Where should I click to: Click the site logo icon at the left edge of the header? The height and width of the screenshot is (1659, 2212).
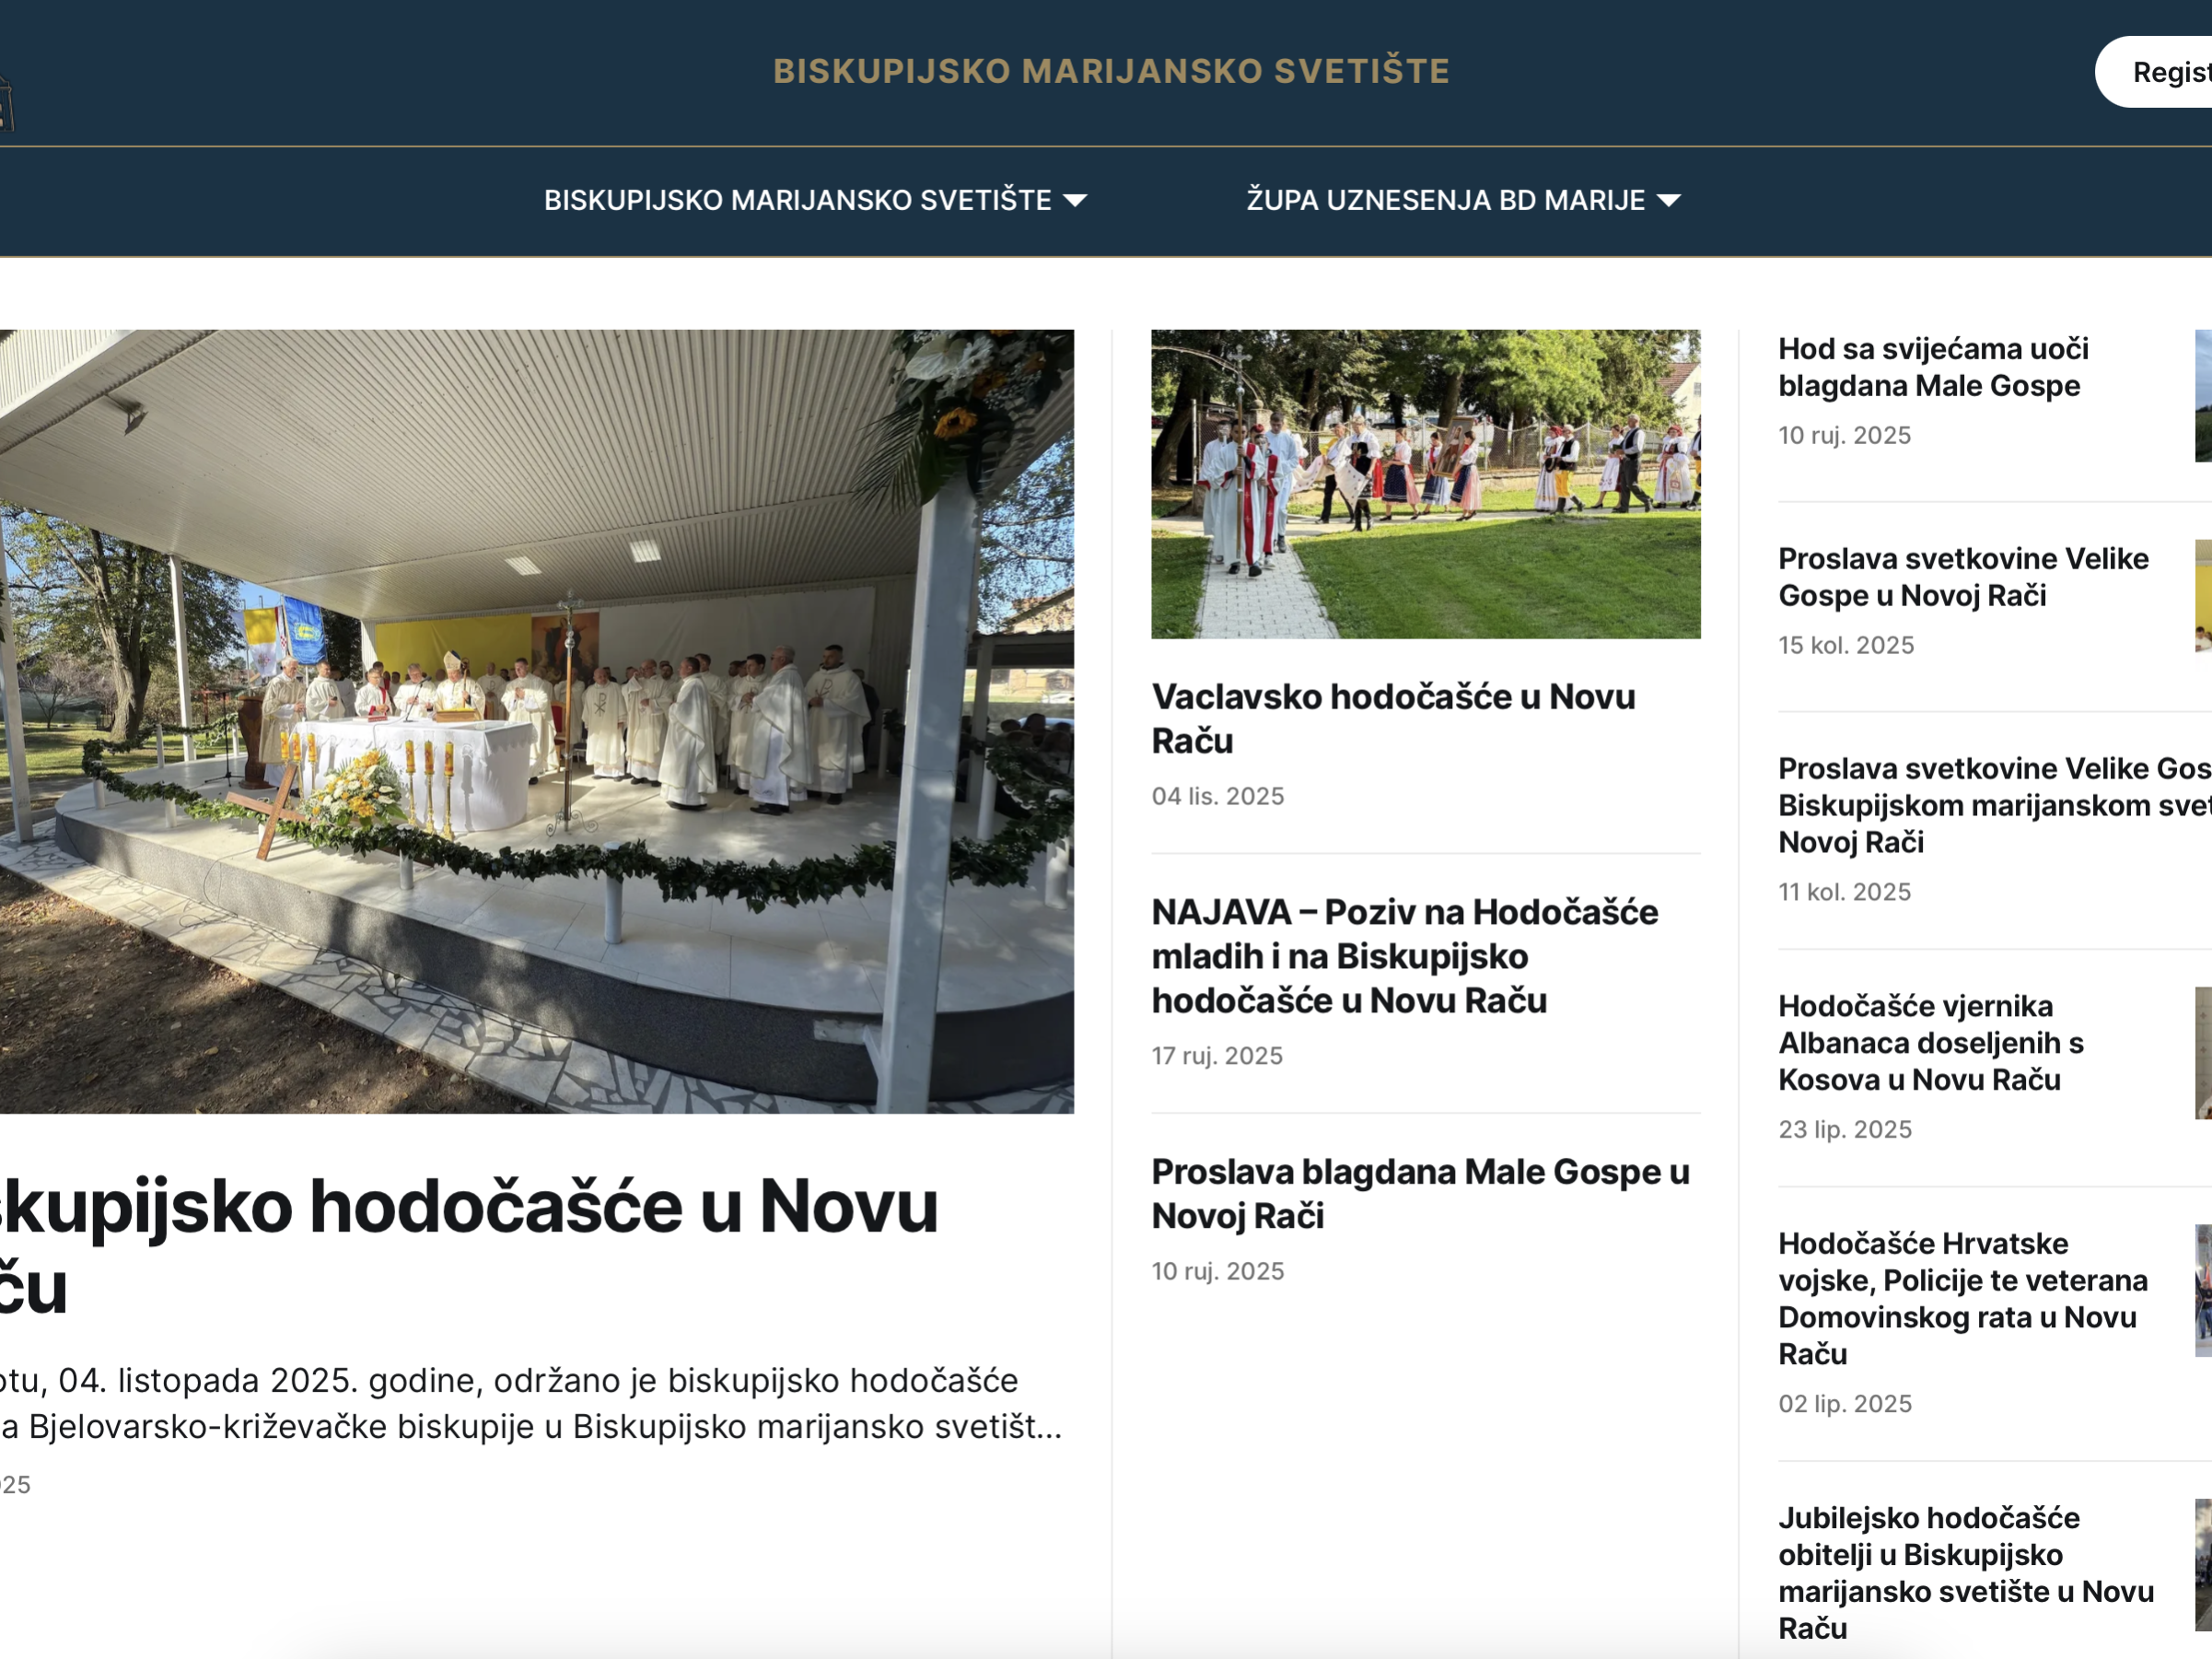pos(5,105)
